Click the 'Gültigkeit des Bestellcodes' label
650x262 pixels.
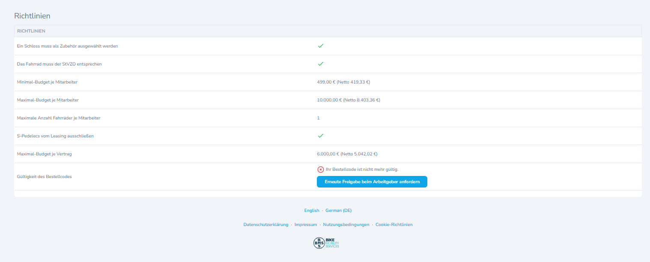tap(44, 176)
